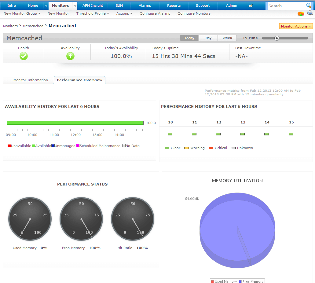
Task: Click the Available green legend swatch
Action: point(34,146)
